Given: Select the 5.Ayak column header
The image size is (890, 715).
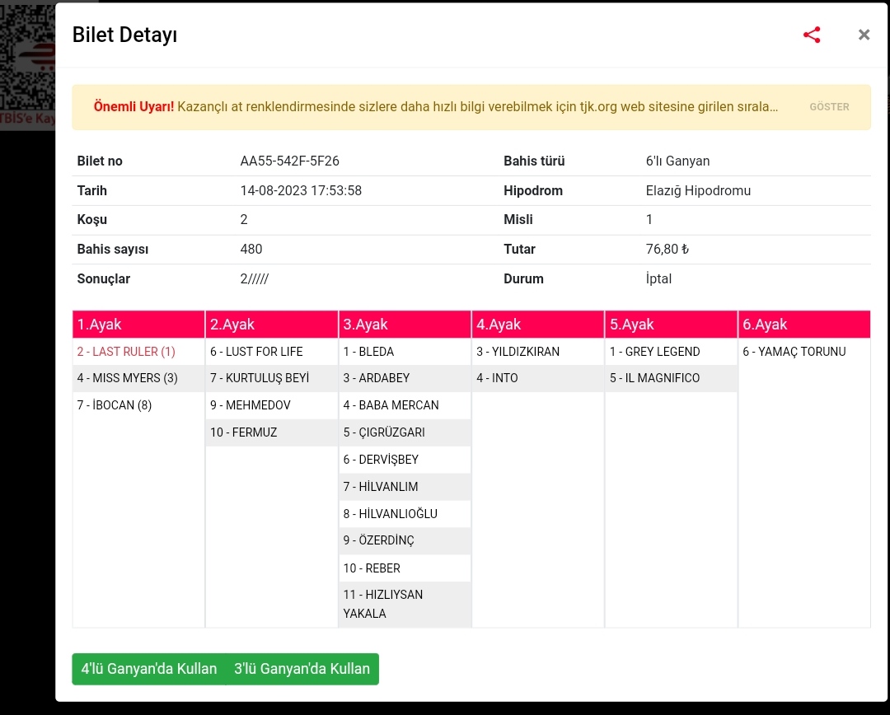Looking at the screenshot, I should (671, 324).
